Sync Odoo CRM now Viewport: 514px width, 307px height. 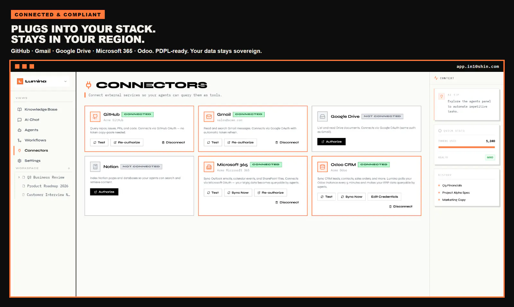(x=352, y=197)
